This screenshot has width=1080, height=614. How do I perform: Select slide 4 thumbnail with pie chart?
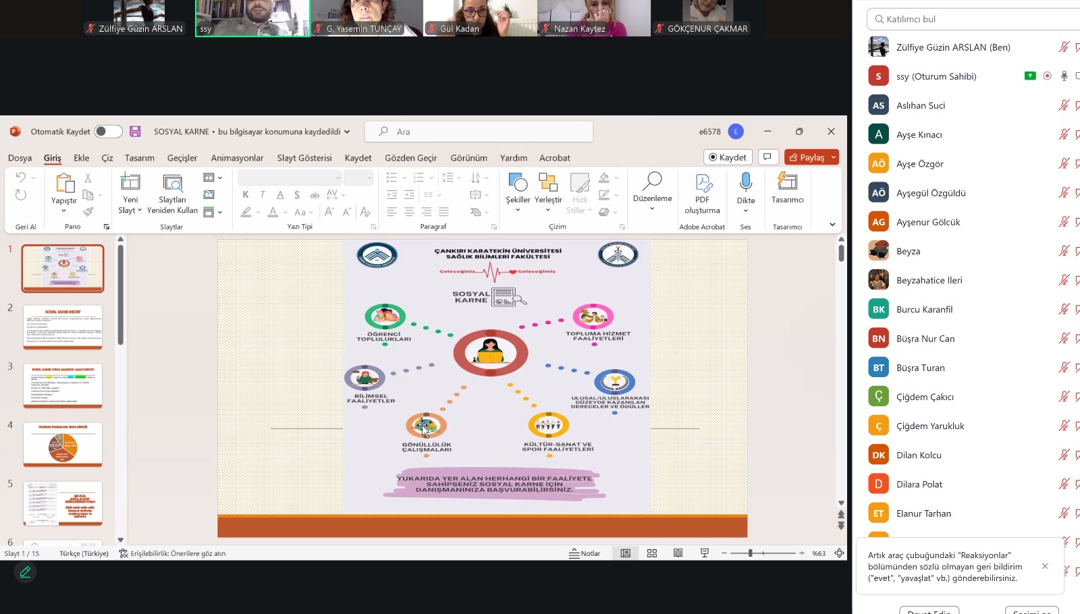pyautogui.click(x=63, y=444)
